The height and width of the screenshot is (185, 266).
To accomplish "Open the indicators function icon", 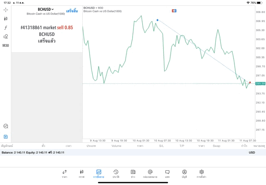I will coord(6,28).
